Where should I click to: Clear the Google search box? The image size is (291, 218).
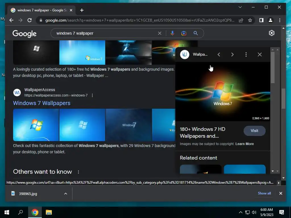click(160, 33)
